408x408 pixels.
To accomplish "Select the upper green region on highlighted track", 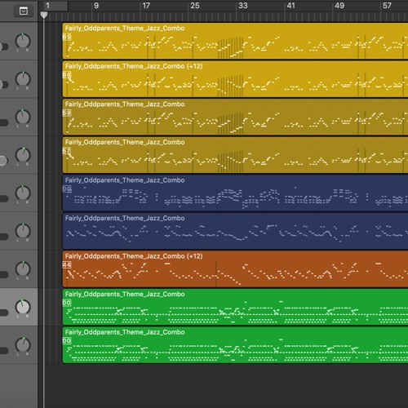I will (235, 307).
